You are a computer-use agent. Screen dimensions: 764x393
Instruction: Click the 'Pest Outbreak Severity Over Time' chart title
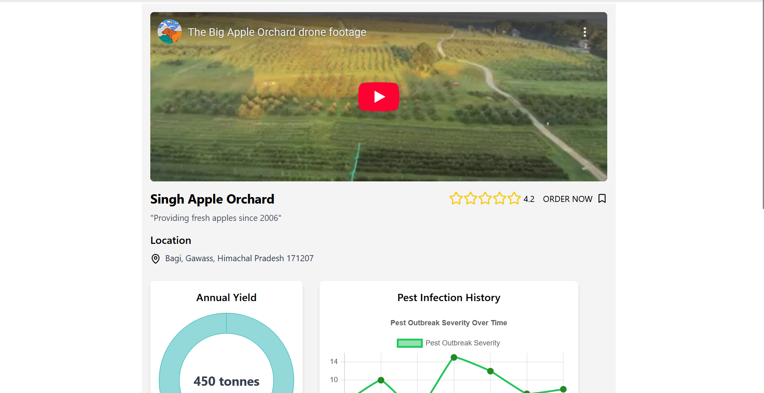pos(448,323)
